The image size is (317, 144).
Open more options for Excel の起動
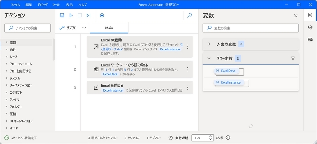point(187,47)
